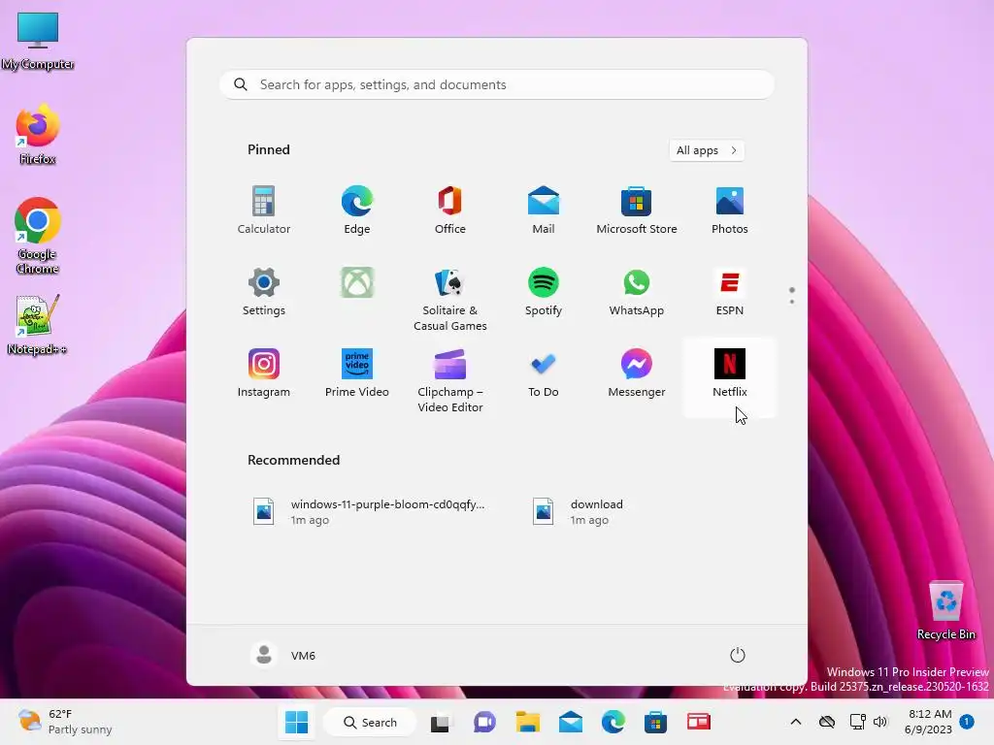Open Settings from the pinned apps
Screen dimensions: 994x745
pos(264,292)
